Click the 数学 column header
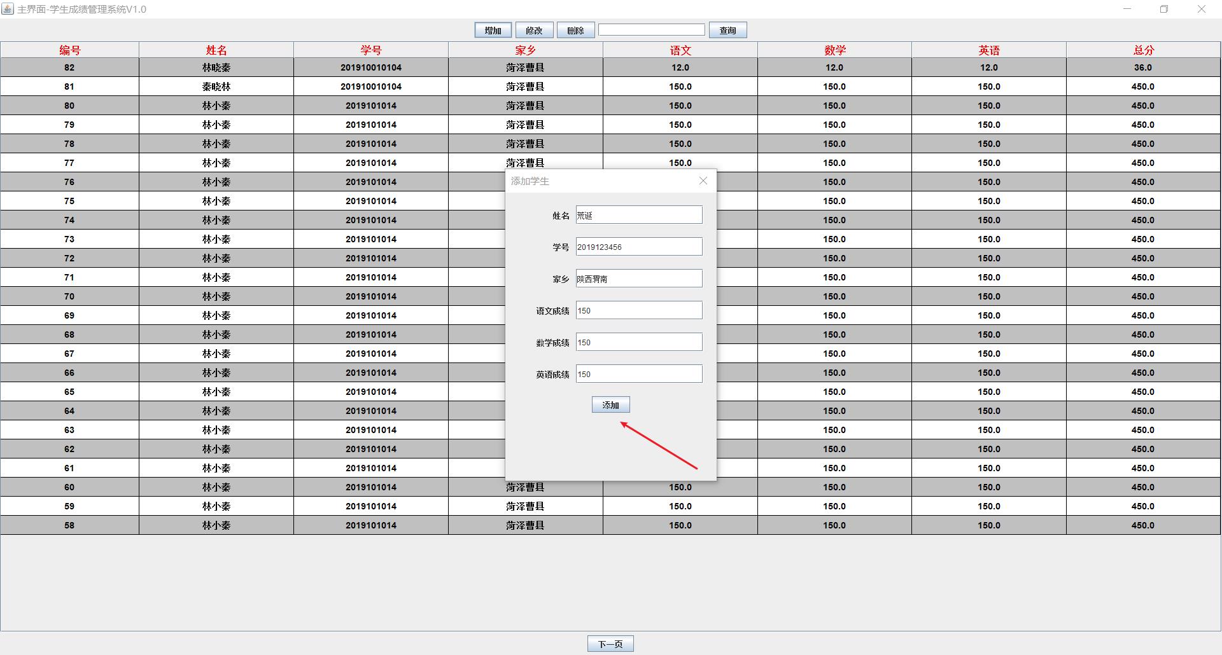The height and width of the screenshot is (655, 1222). coord(834,50)
